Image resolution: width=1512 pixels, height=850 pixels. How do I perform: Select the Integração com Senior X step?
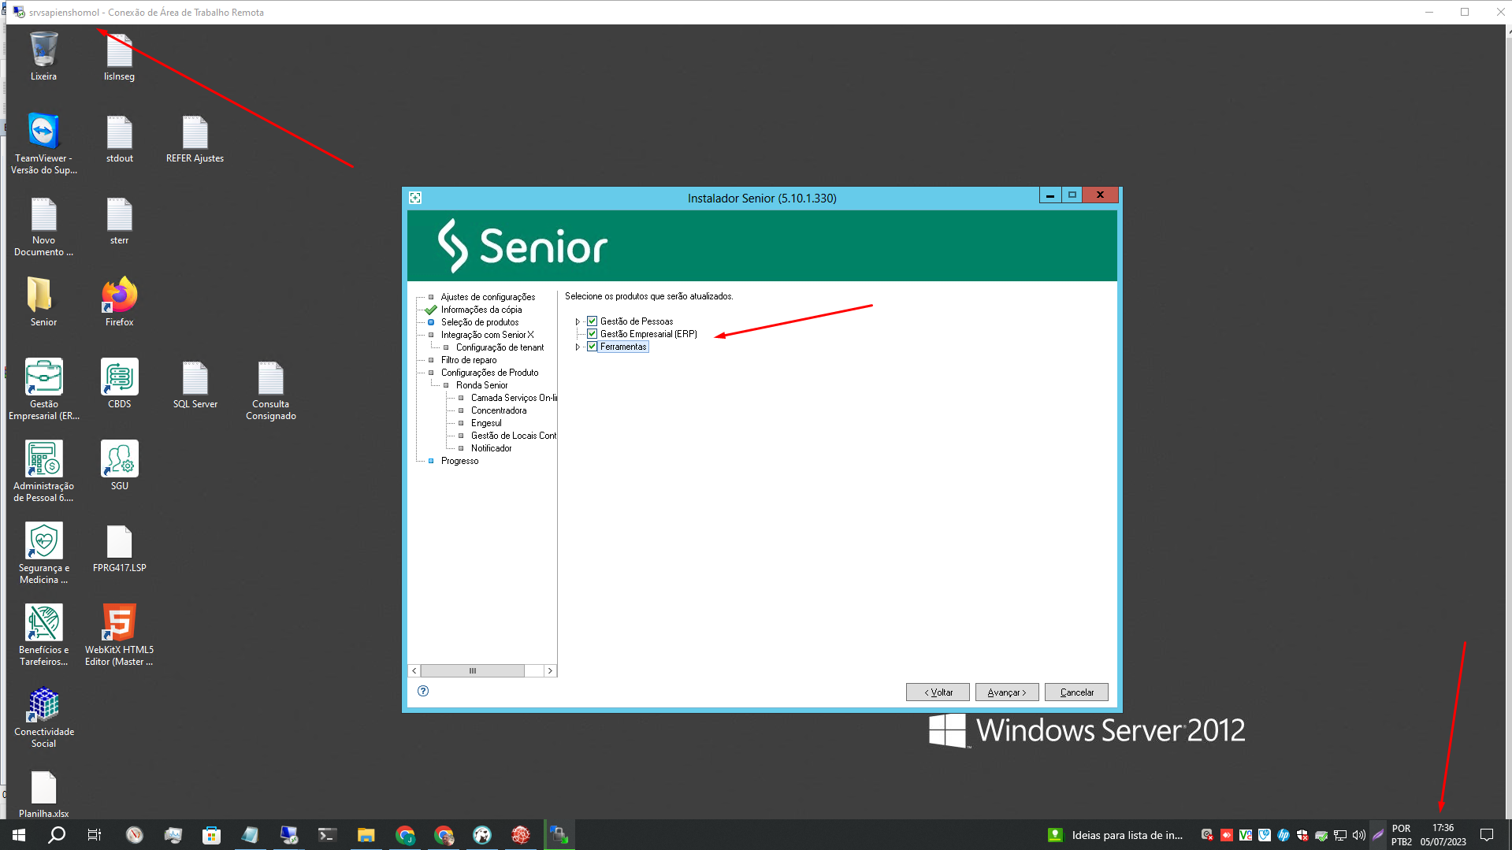(x=487, y=335)
